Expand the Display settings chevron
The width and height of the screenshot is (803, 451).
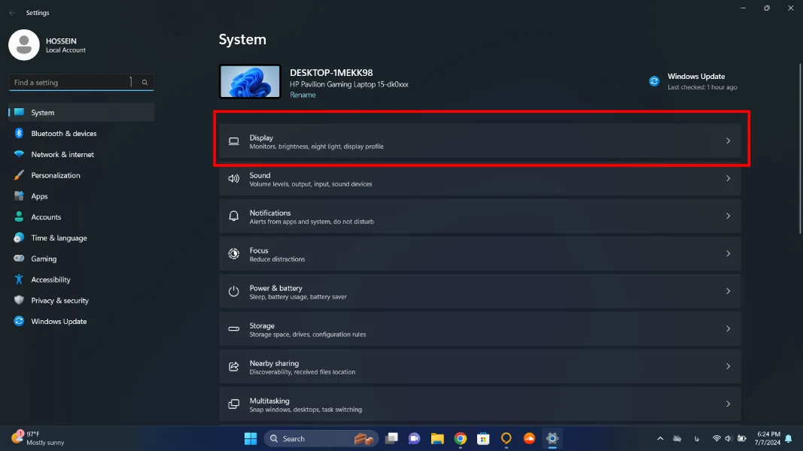[728, 141]
